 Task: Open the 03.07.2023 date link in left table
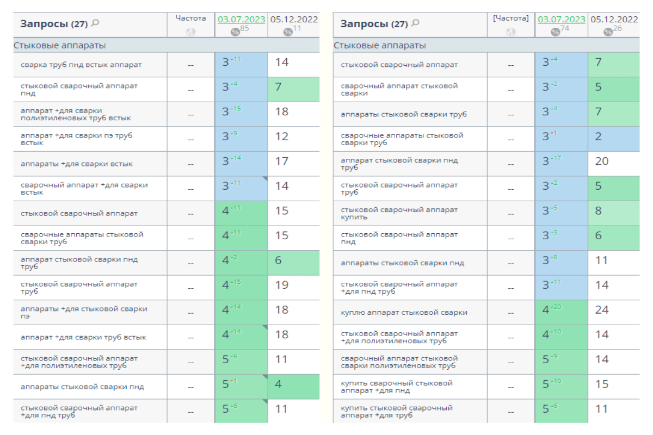coord(241,20)
